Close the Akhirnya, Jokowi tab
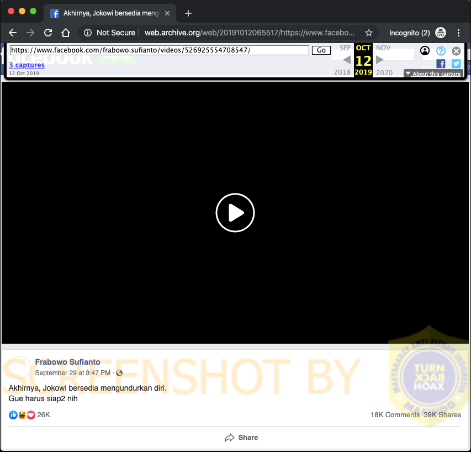This screenshot has width=471, height=452. click(x=167, y=13)
